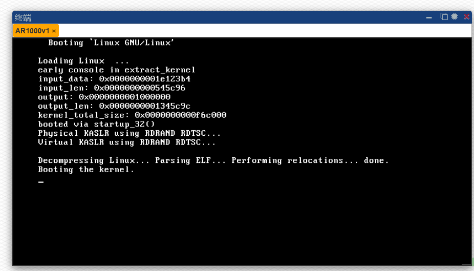Click the "Virtual KASLR using RDRAND" line
Viewport: 474px width, 271px height.
pyautogui.click(x=126, y=142)
